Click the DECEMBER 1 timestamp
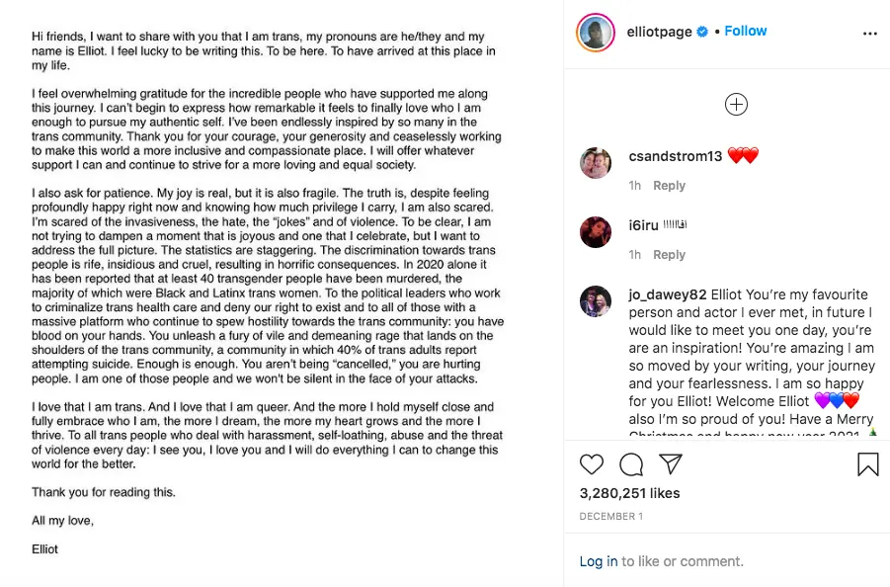890x587 pixels. pyautogui.click(x=611, y=516)
